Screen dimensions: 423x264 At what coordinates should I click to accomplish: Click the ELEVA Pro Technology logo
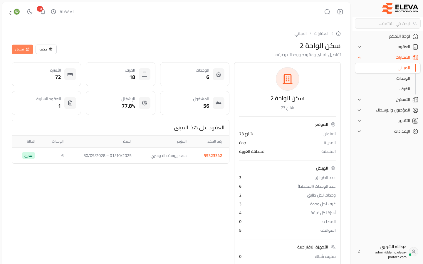point(400,8)
